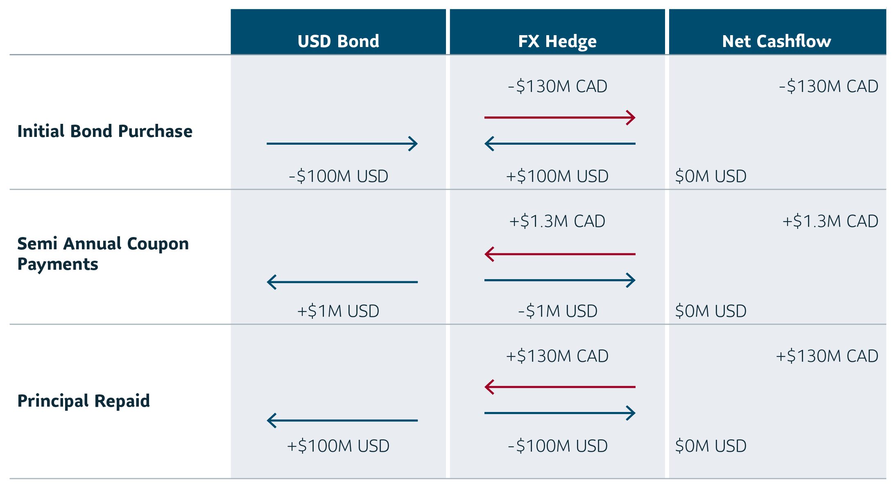Click the red arrow under -$130M CAD
This screenshot has height=488, width=896.
560,118
